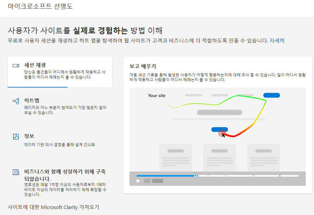The image size is (314, 215).
Task: Click the red marker near the timeline end
Action: point(280,176)
